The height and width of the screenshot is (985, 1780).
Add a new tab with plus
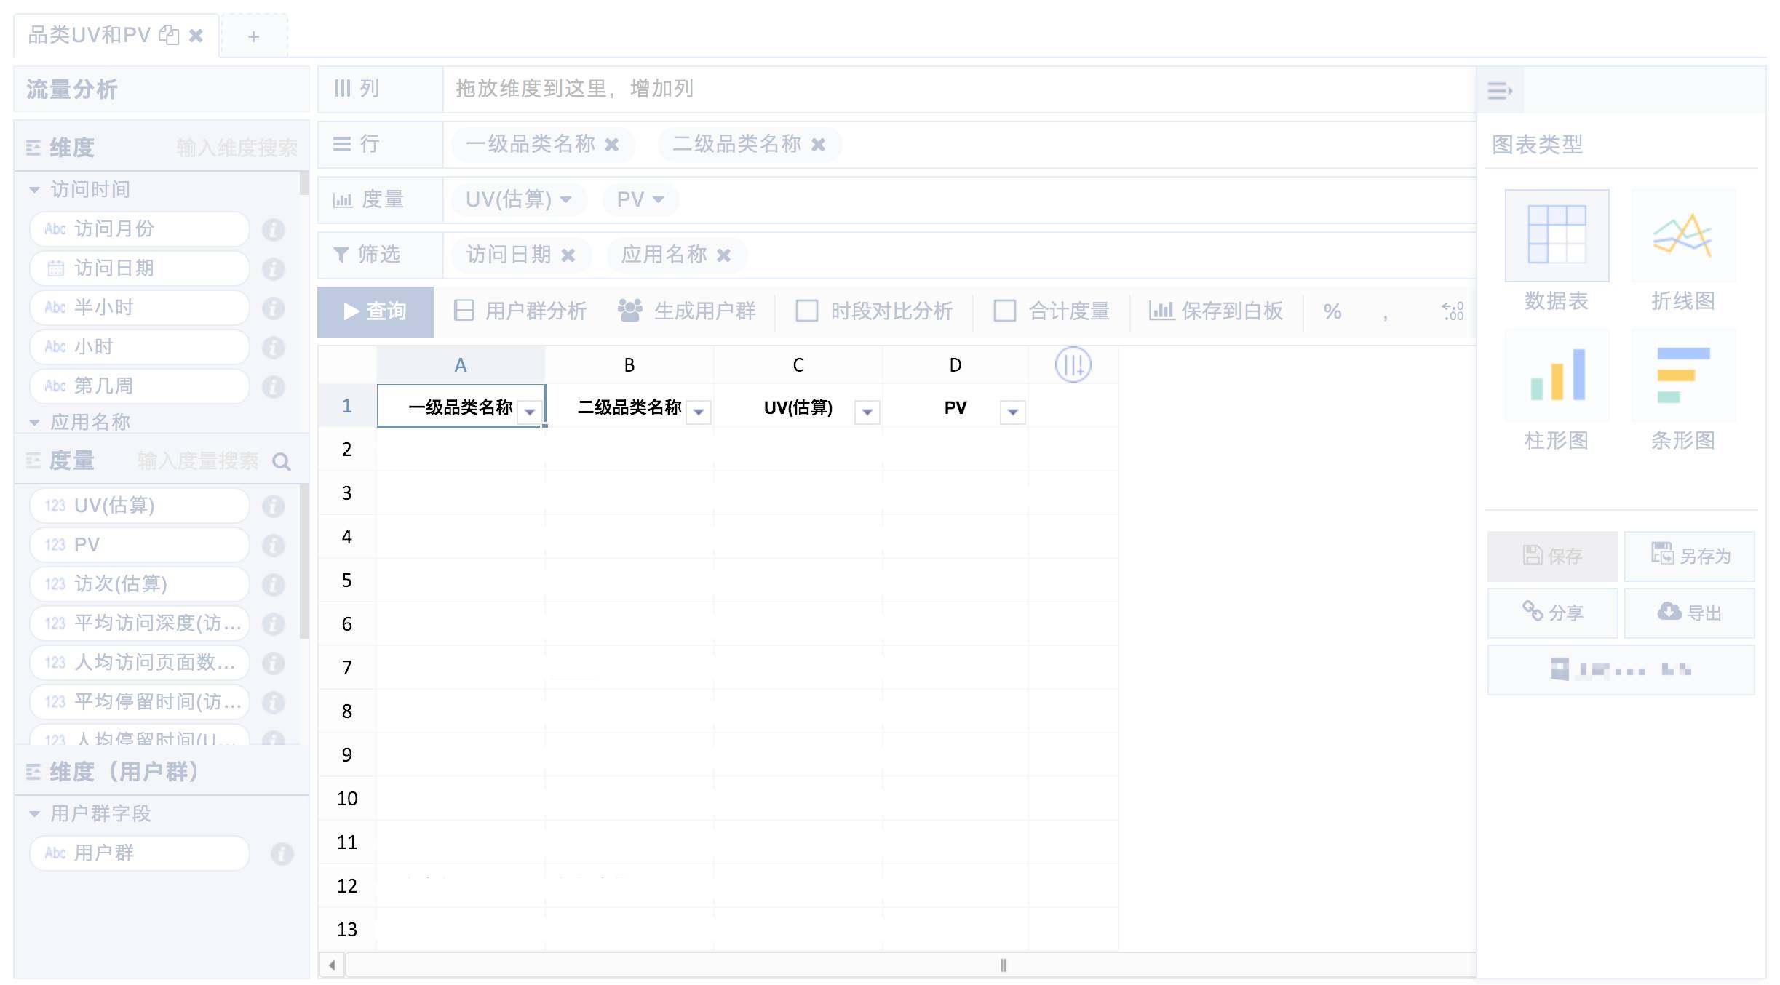tap(253, 36)
